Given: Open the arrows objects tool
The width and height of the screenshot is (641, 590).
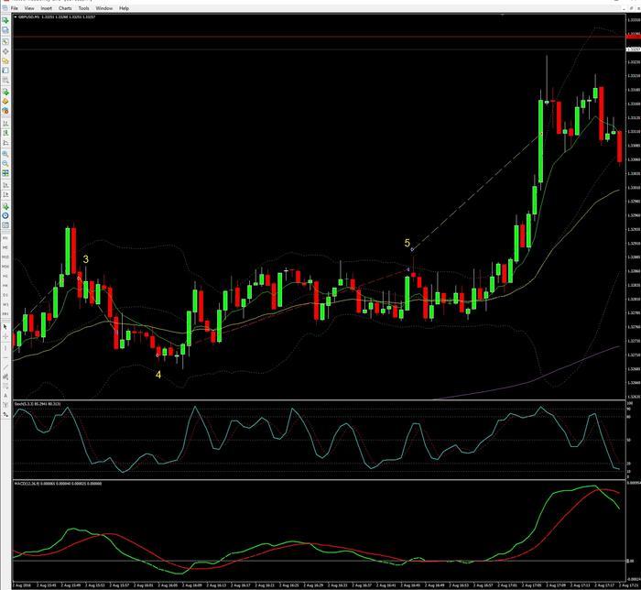Looking at the screenshot, I should coord(5,414).
